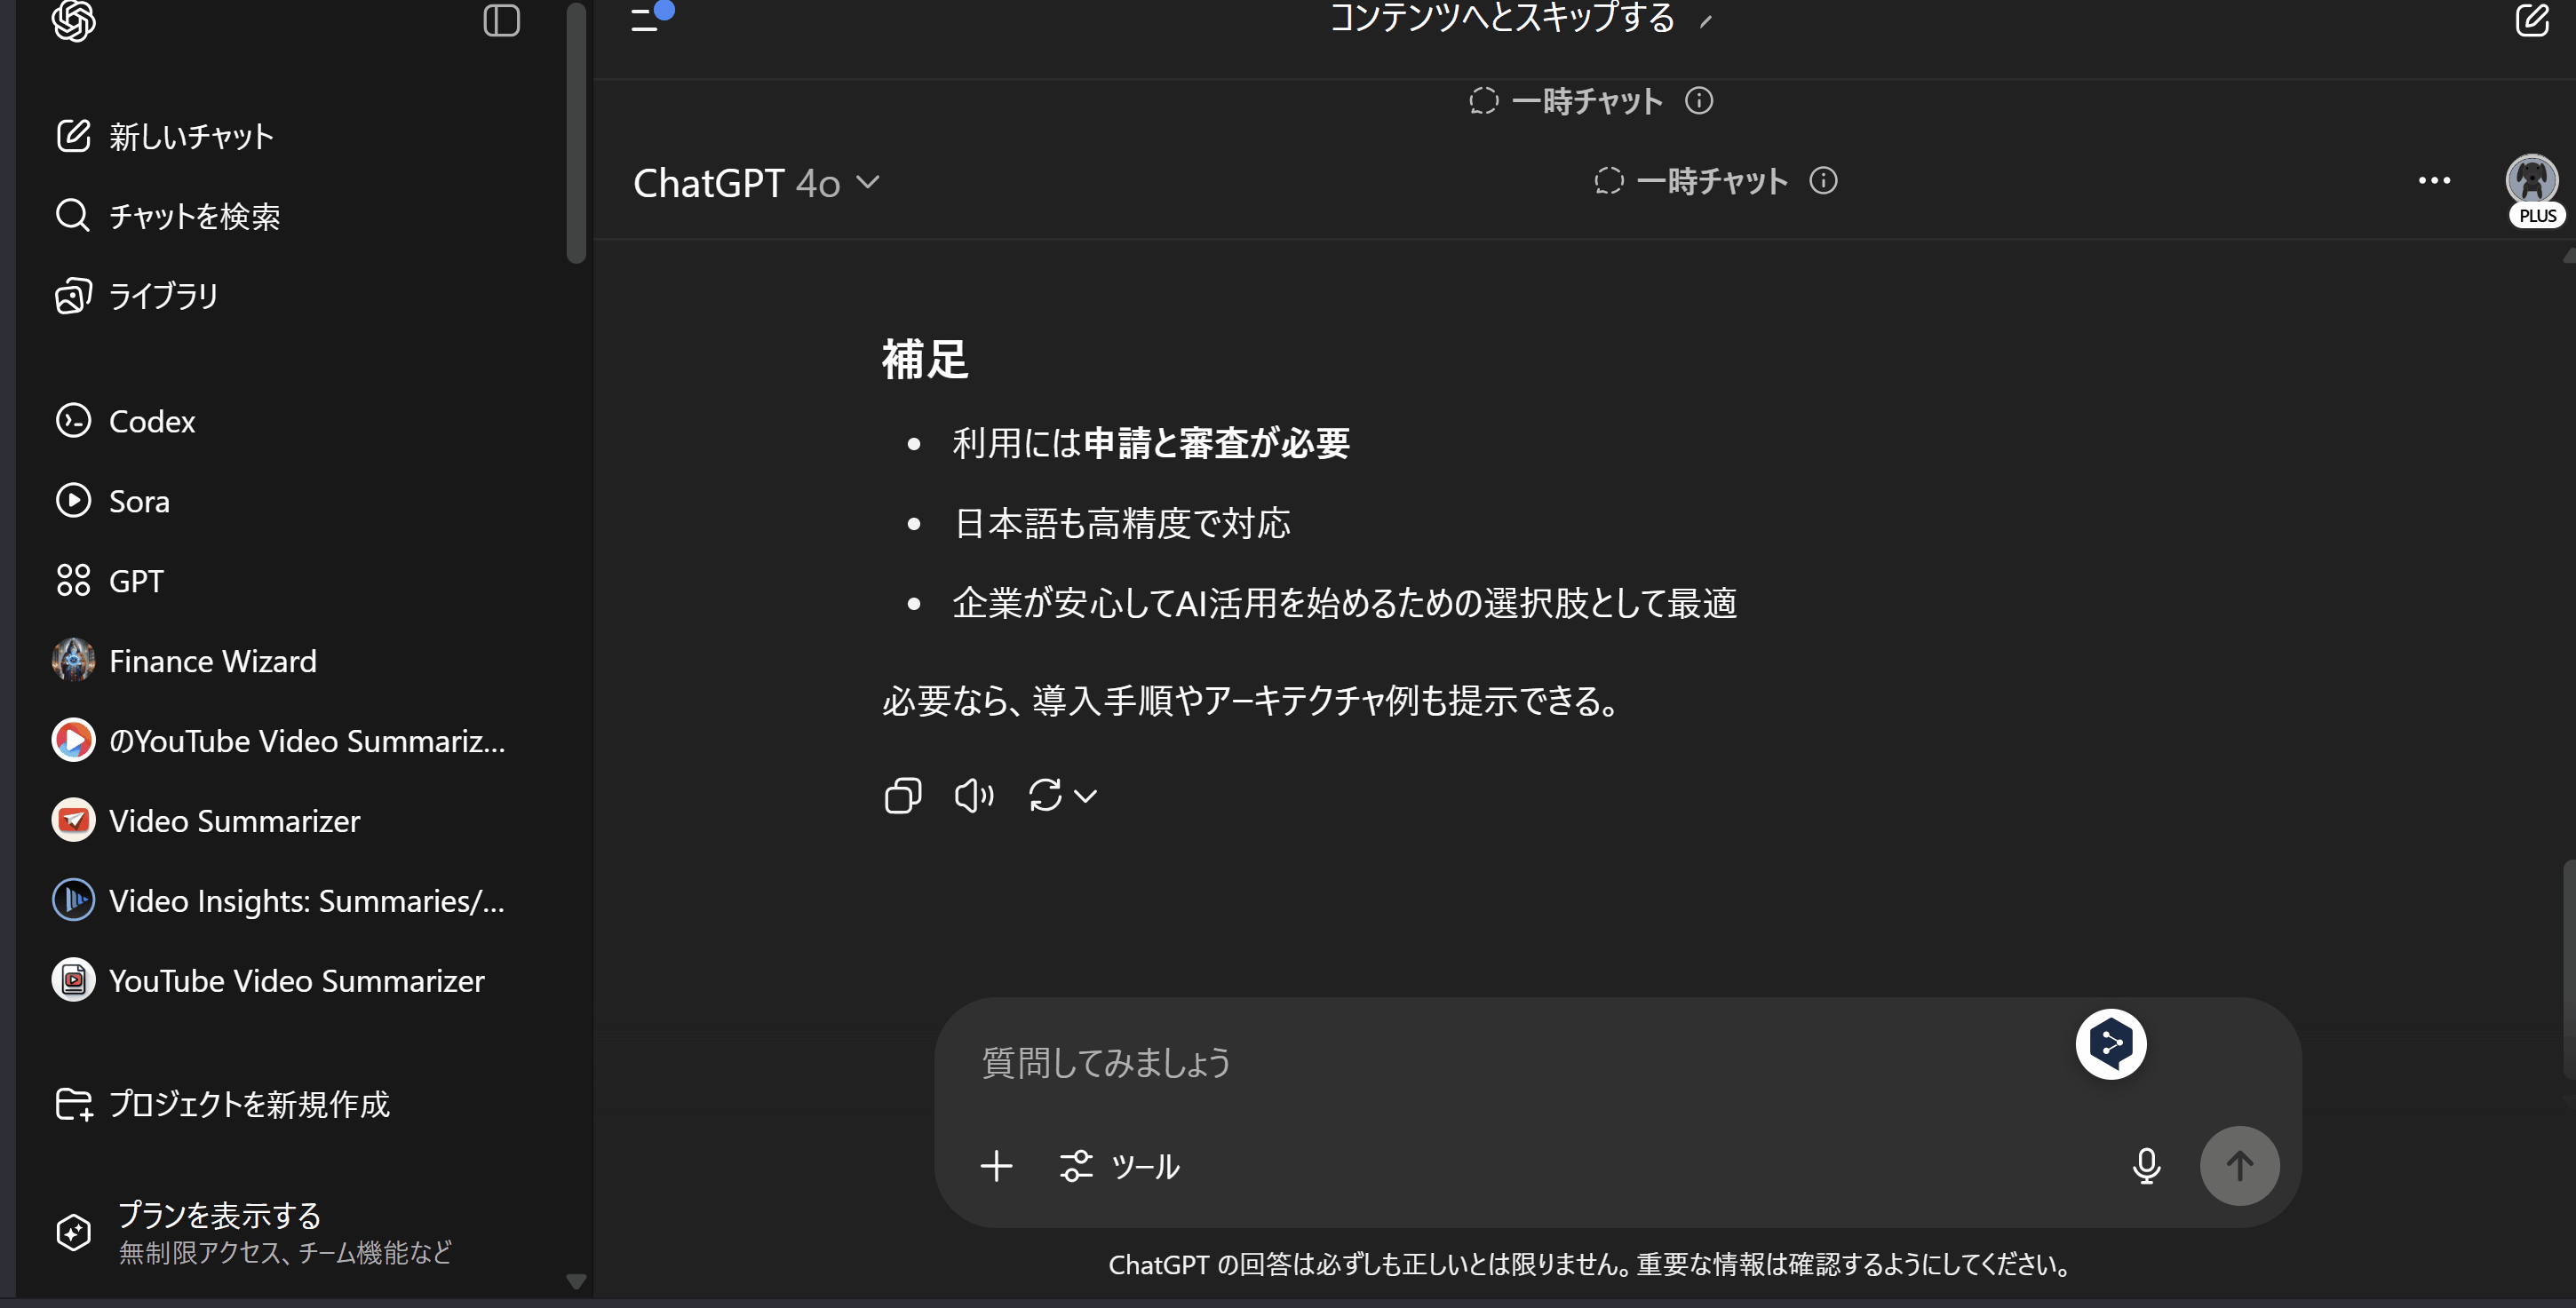The height and width of the screenshot is (1308, 2576).
Task: Click the menu icon with blue dot
Action: point(653,17)
